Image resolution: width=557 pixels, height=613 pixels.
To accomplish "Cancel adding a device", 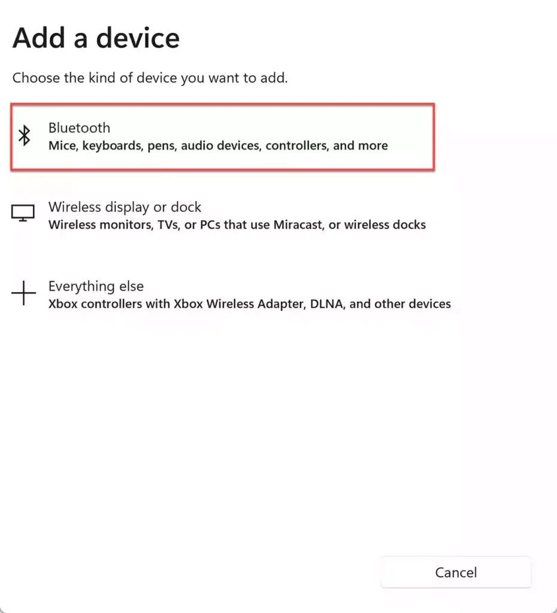I will [456, 572].
